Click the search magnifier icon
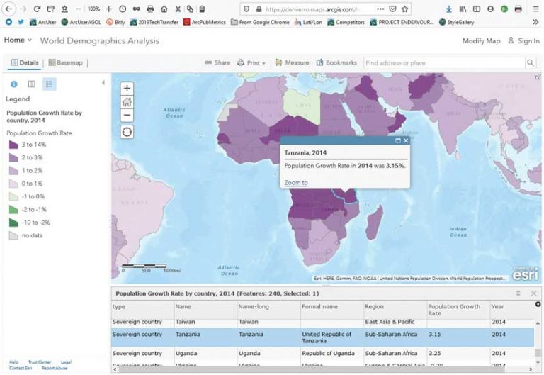The height and width of the screenshot is (375, 544). pyautogui.click(x=531, y=63)
